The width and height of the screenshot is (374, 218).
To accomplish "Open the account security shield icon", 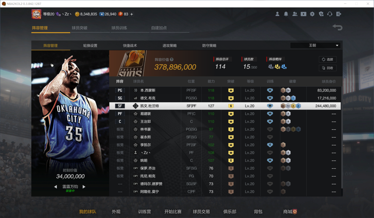I will (x=321, y=14).
